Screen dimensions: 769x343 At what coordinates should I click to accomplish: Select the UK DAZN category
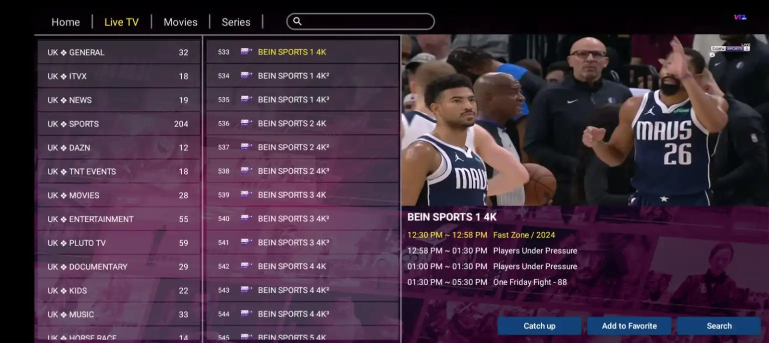[x=118, y=148]
